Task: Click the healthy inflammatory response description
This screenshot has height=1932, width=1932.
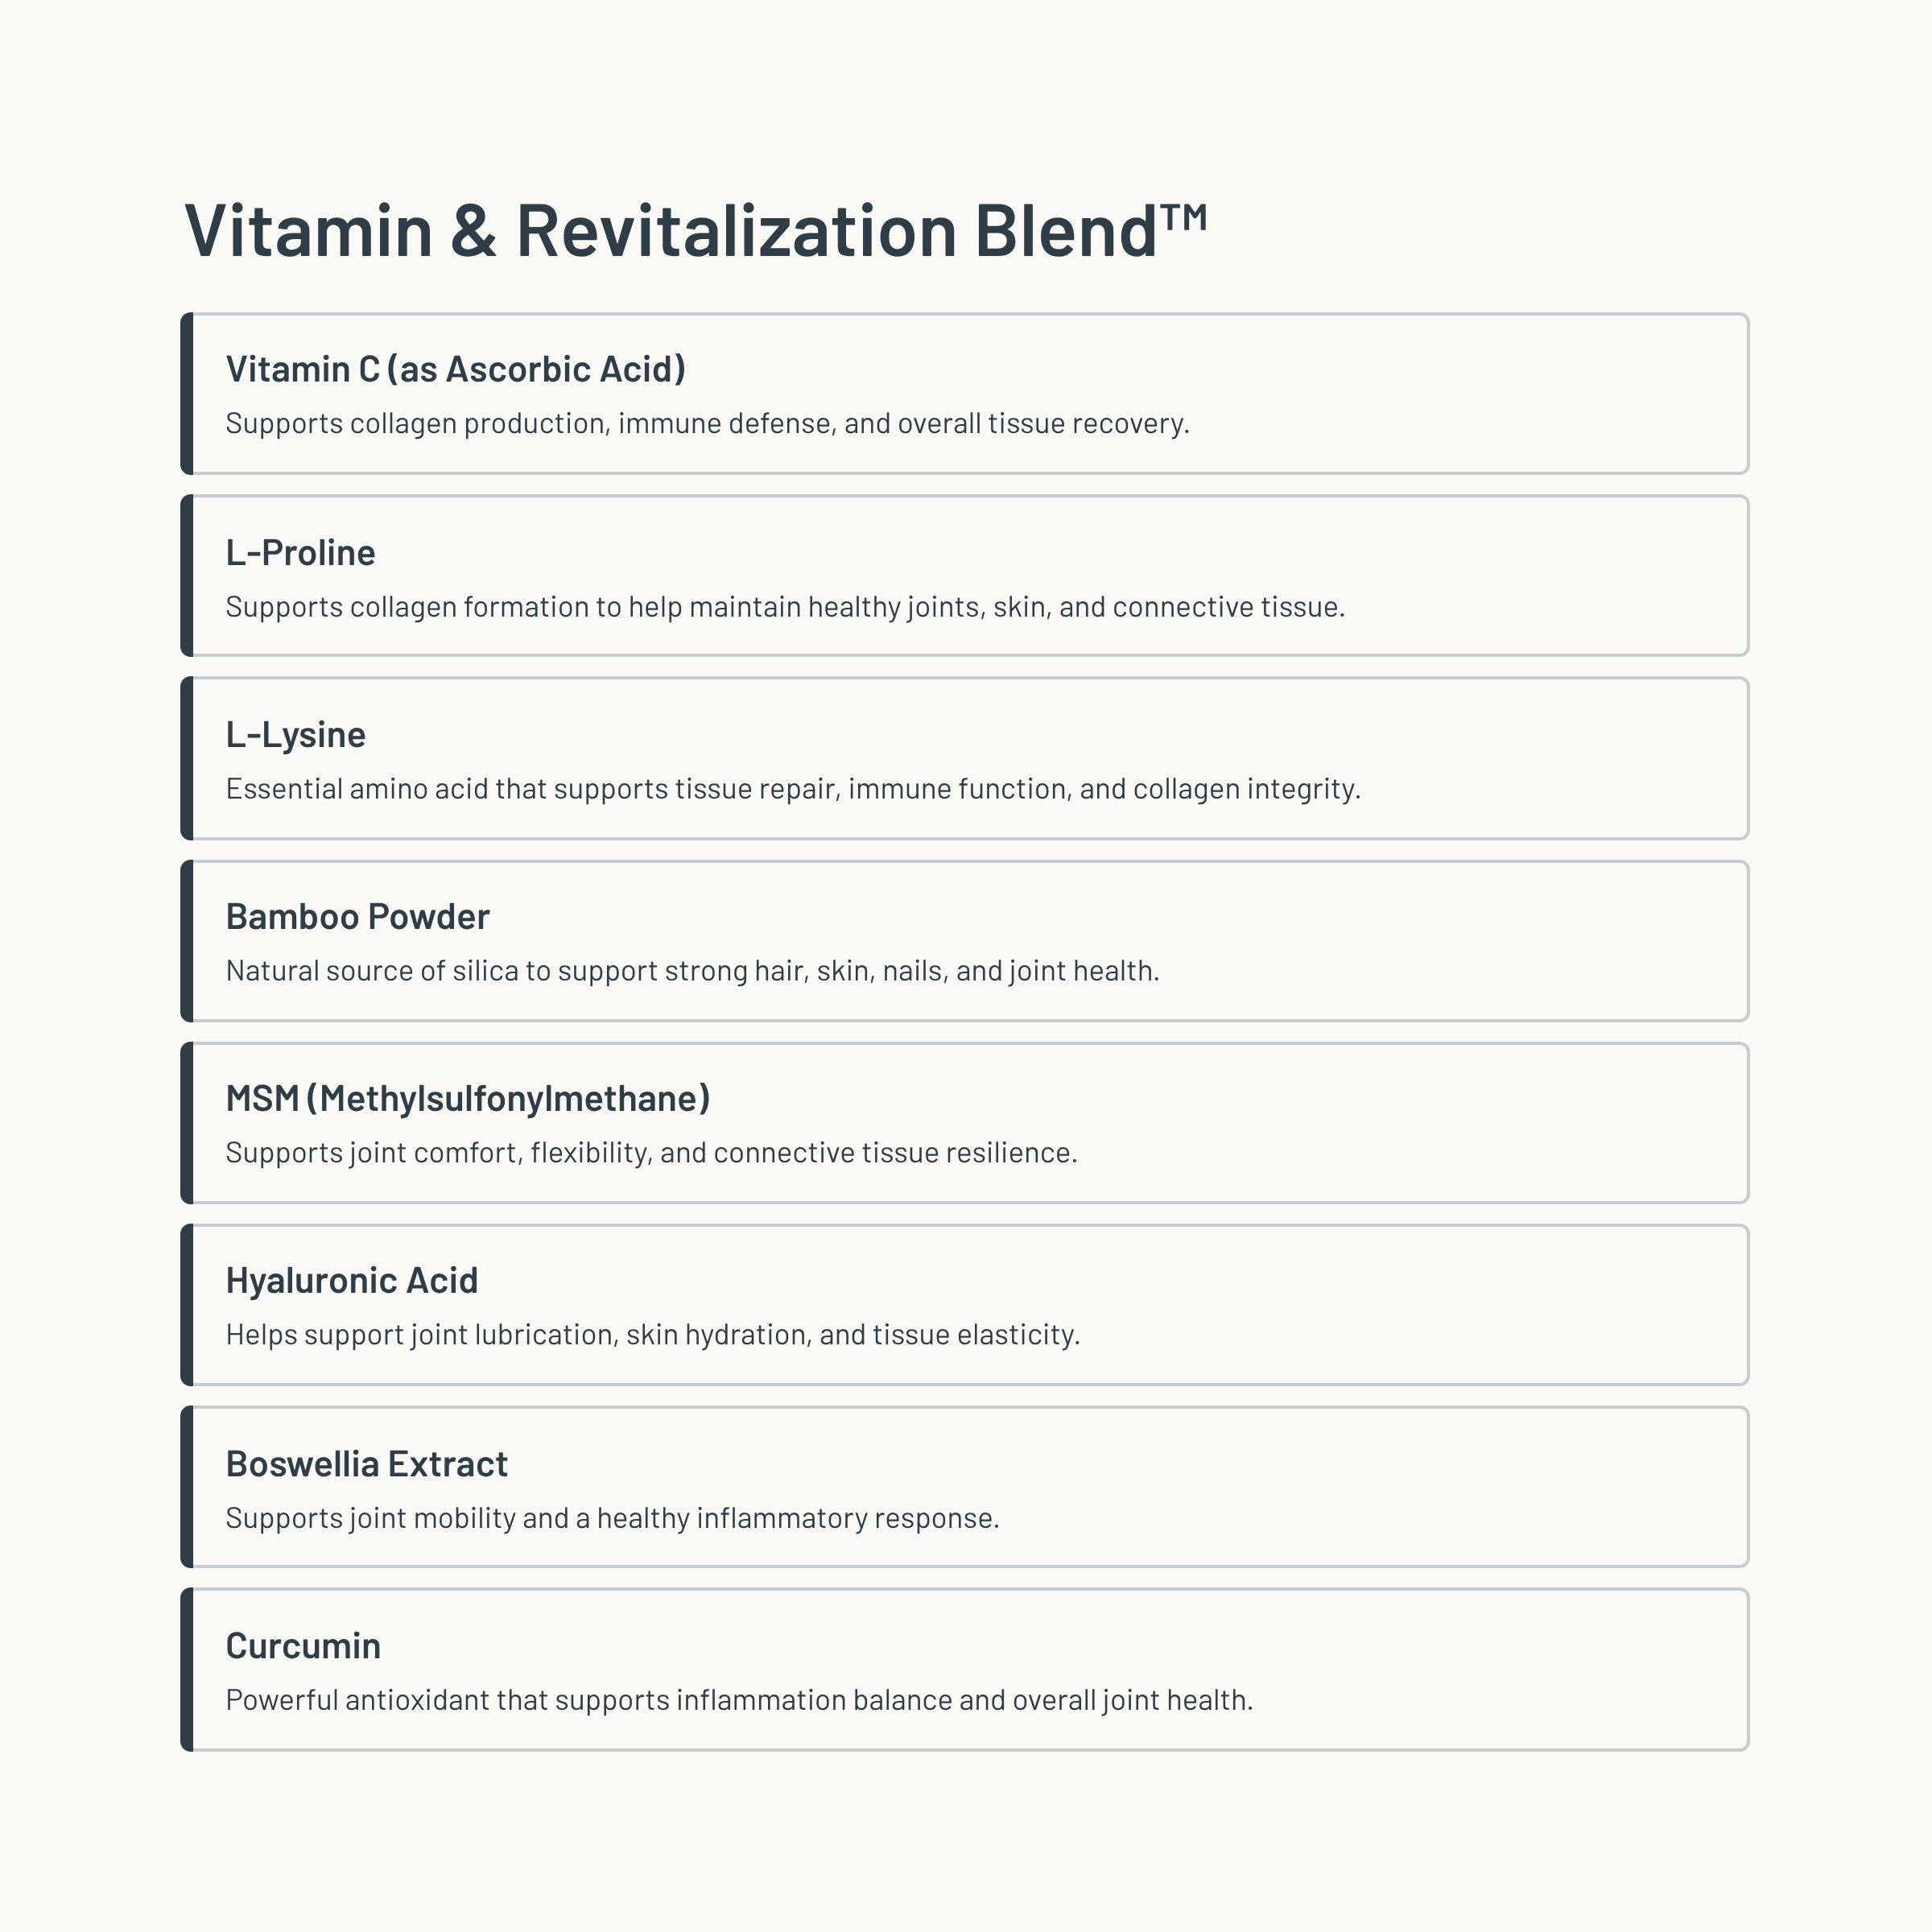Action: pyautogui.click(x=613, y=1518)
